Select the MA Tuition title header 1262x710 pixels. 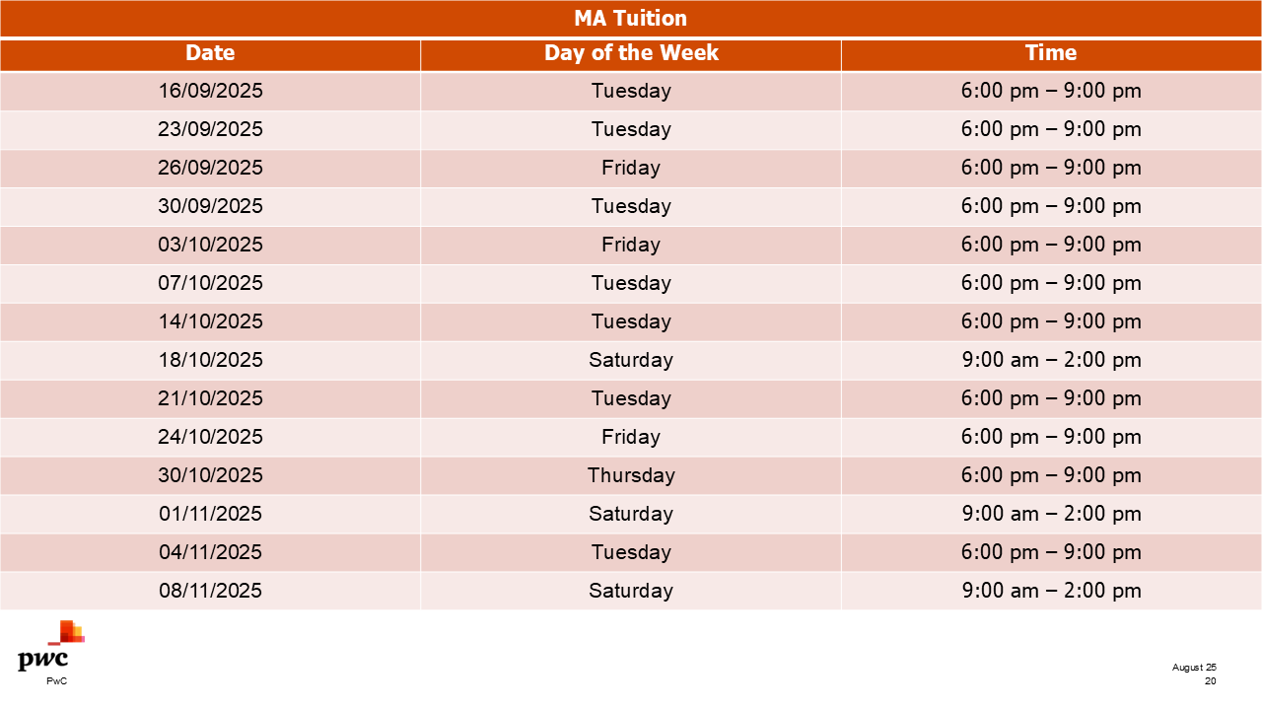pyautogui.click(x=631, y=19)
